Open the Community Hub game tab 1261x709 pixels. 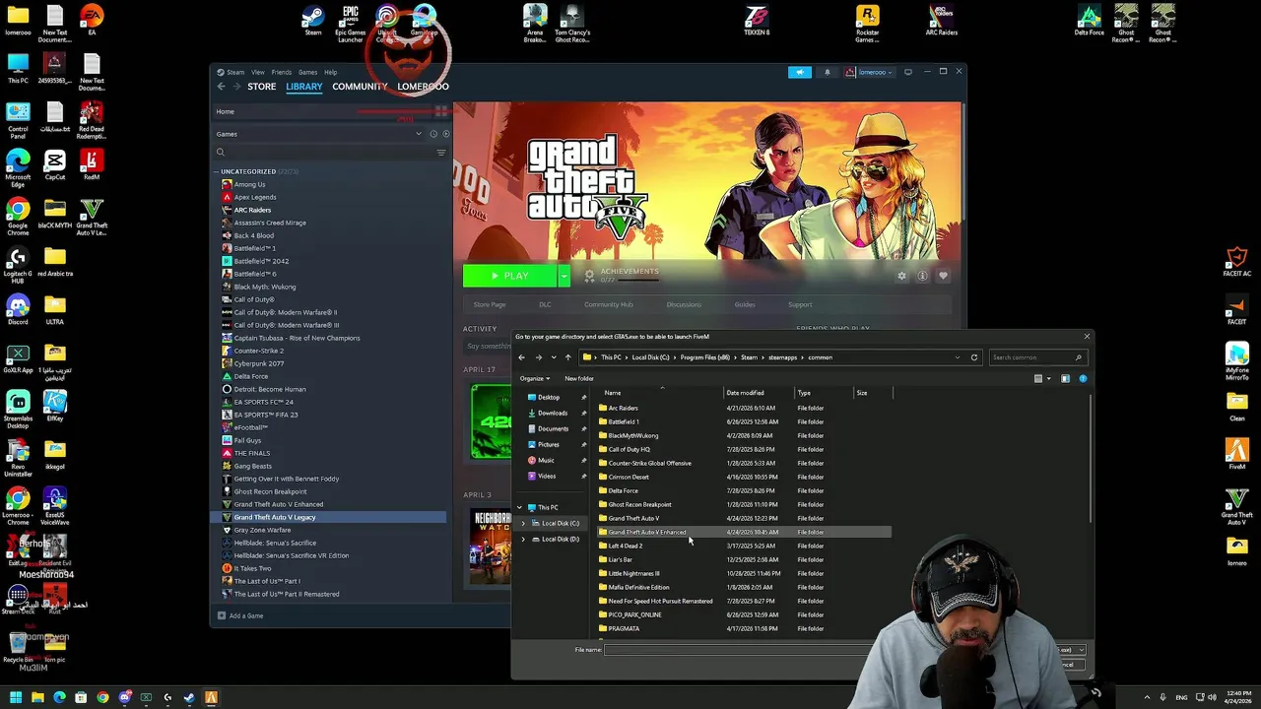609,305
